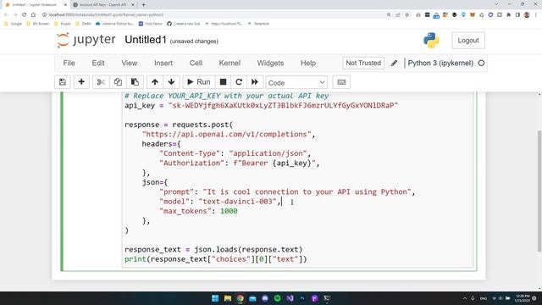Run the selected cell
The height and width of the screenshot is (305, 542).
coord(199,82)
